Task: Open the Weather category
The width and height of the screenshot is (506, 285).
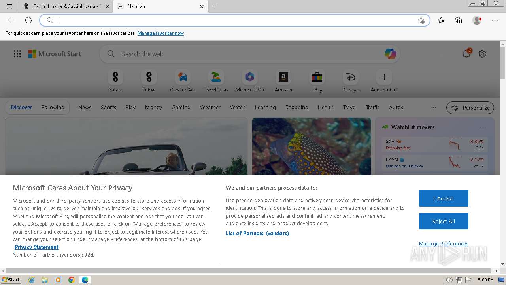Action: coord(210,107)
